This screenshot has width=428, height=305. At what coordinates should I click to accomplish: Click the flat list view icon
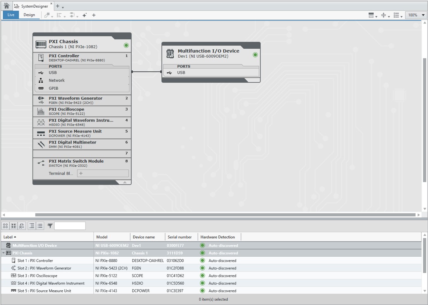point(40,226)
